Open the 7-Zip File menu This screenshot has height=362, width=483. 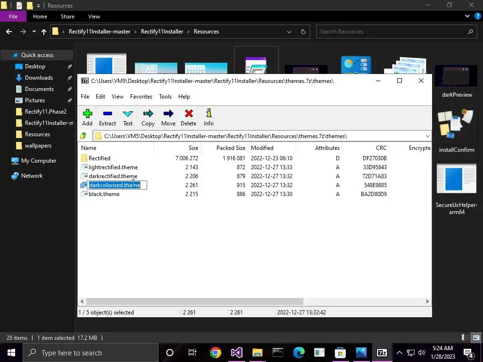(85, 97)
